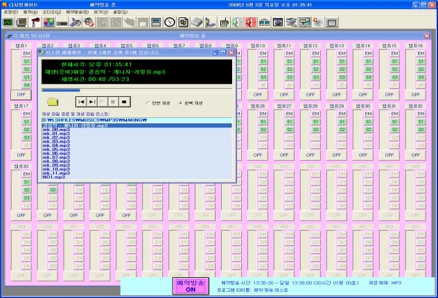Open the CD with music note icon

point(318,22)
